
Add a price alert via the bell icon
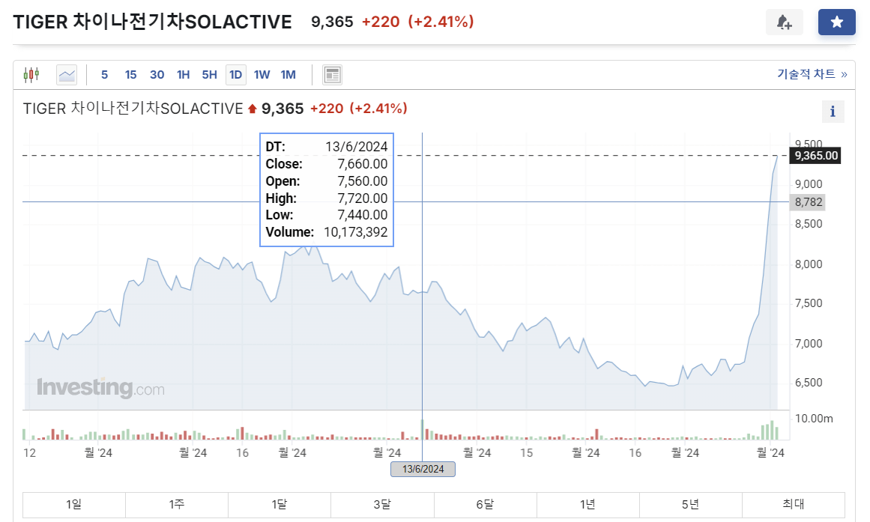point(785,22)
